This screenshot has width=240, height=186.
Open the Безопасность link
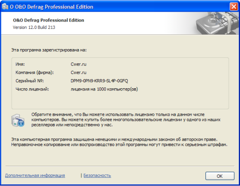(97, 176)
